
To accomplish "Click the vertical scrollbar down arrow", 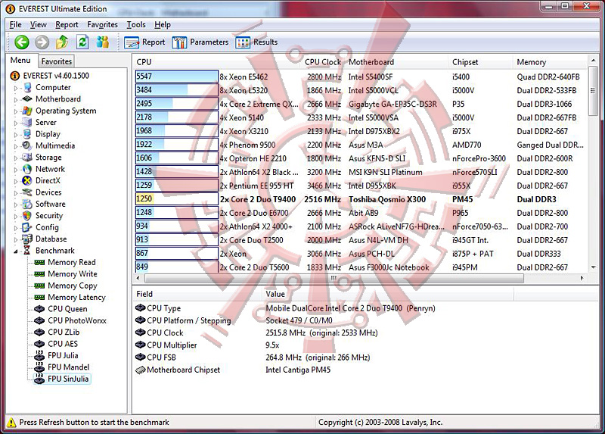I will point(593,267).
